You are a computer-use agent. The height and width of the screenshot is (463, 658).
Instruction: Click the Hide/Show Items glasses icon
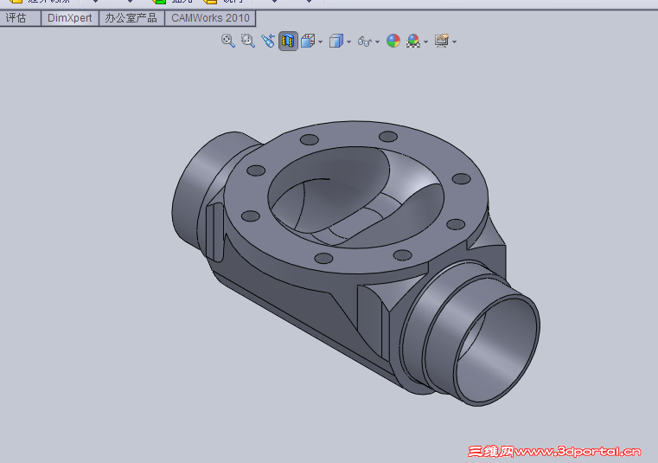364,42
